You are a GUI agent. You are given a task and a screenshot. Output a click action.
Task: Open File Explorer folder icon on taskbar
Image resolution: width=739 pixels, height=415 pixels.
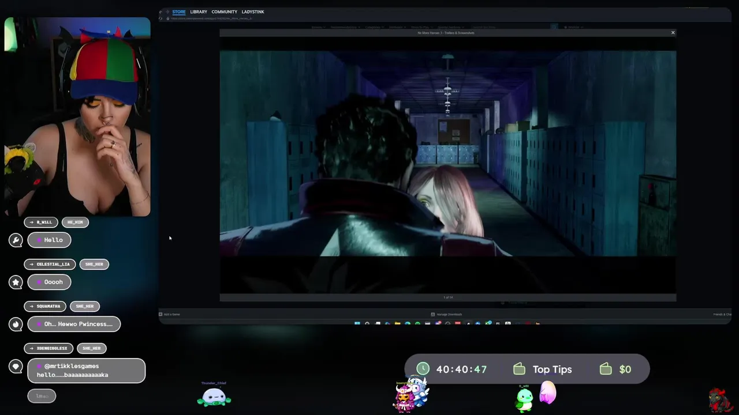coord(397,324)
